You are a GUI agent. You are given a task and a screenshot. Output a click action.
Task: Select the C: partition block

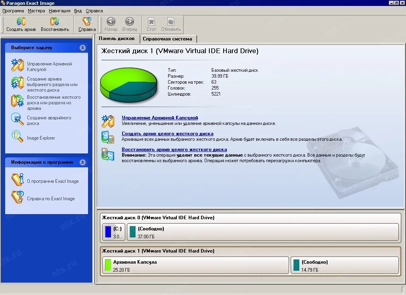tap(114, 232)
